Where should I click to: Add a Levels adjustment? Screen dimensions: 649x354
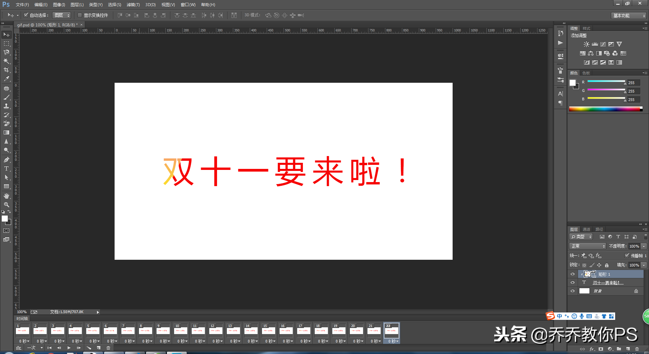595,44
